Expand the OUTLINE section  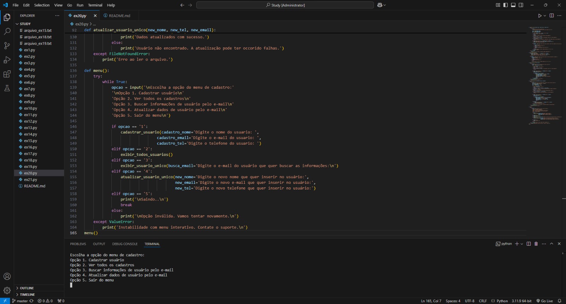tap(27, 288)
